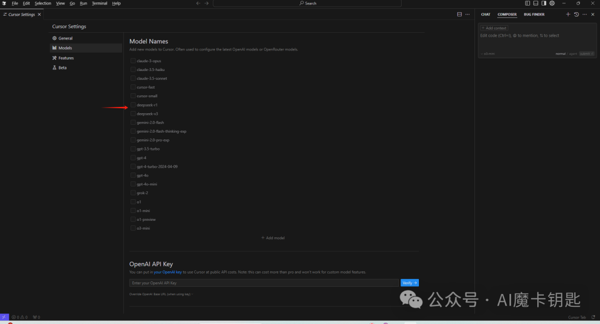Viewport: 600px width, 324px height.
Task: Switch to the COMPOSER tab
Action: click(x=507, y=14)
